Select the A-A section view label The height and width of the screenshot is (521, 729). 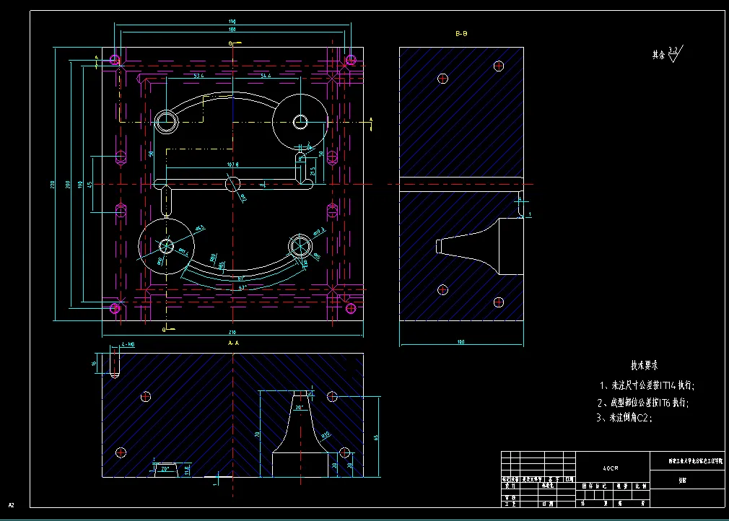pos(233,343)
